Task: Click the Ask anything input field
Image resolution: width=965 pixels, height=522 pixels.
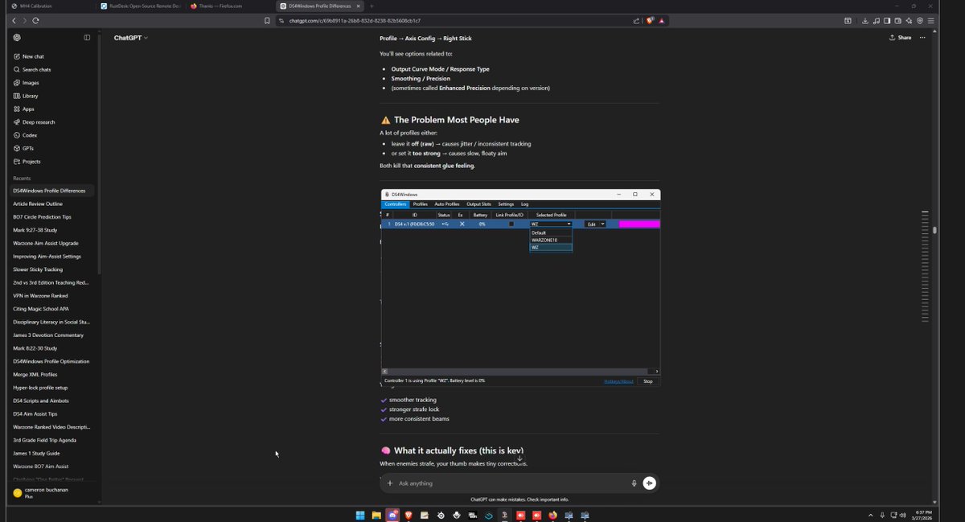Action: click(x=511, y=483)
